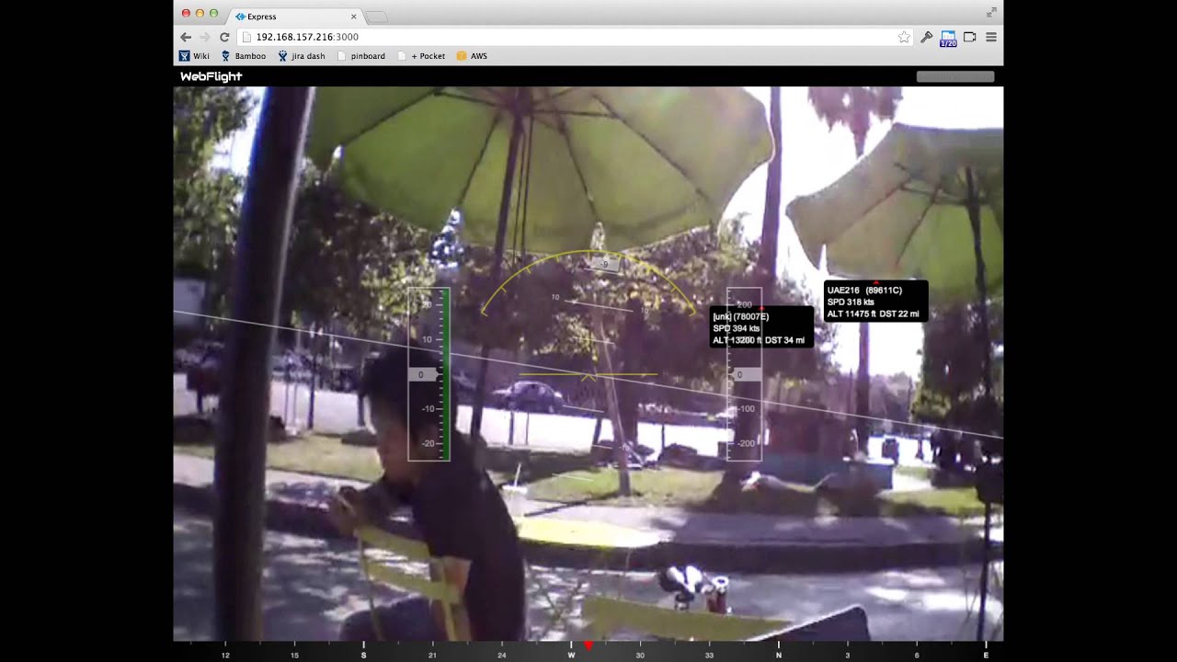The width and height of the screenshot is (1177, 662).
Task: Open the Wiki bookmark
Action: point(195,56)
